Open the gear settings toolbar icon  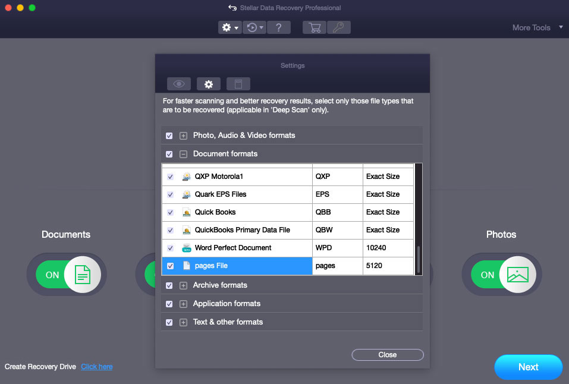(230, 27)
